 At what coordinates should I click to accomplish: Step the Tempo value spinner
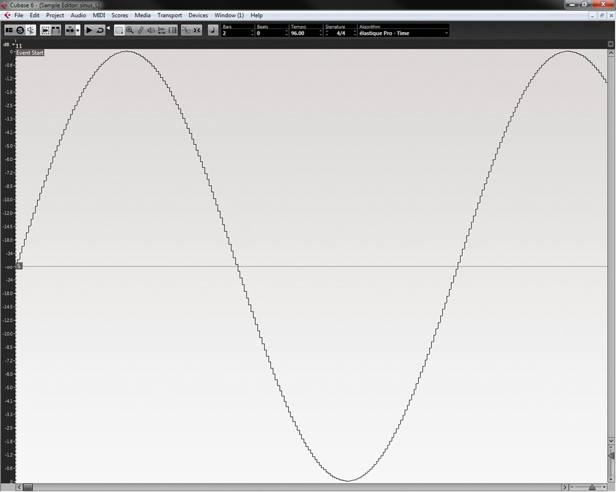pos(320,33)
